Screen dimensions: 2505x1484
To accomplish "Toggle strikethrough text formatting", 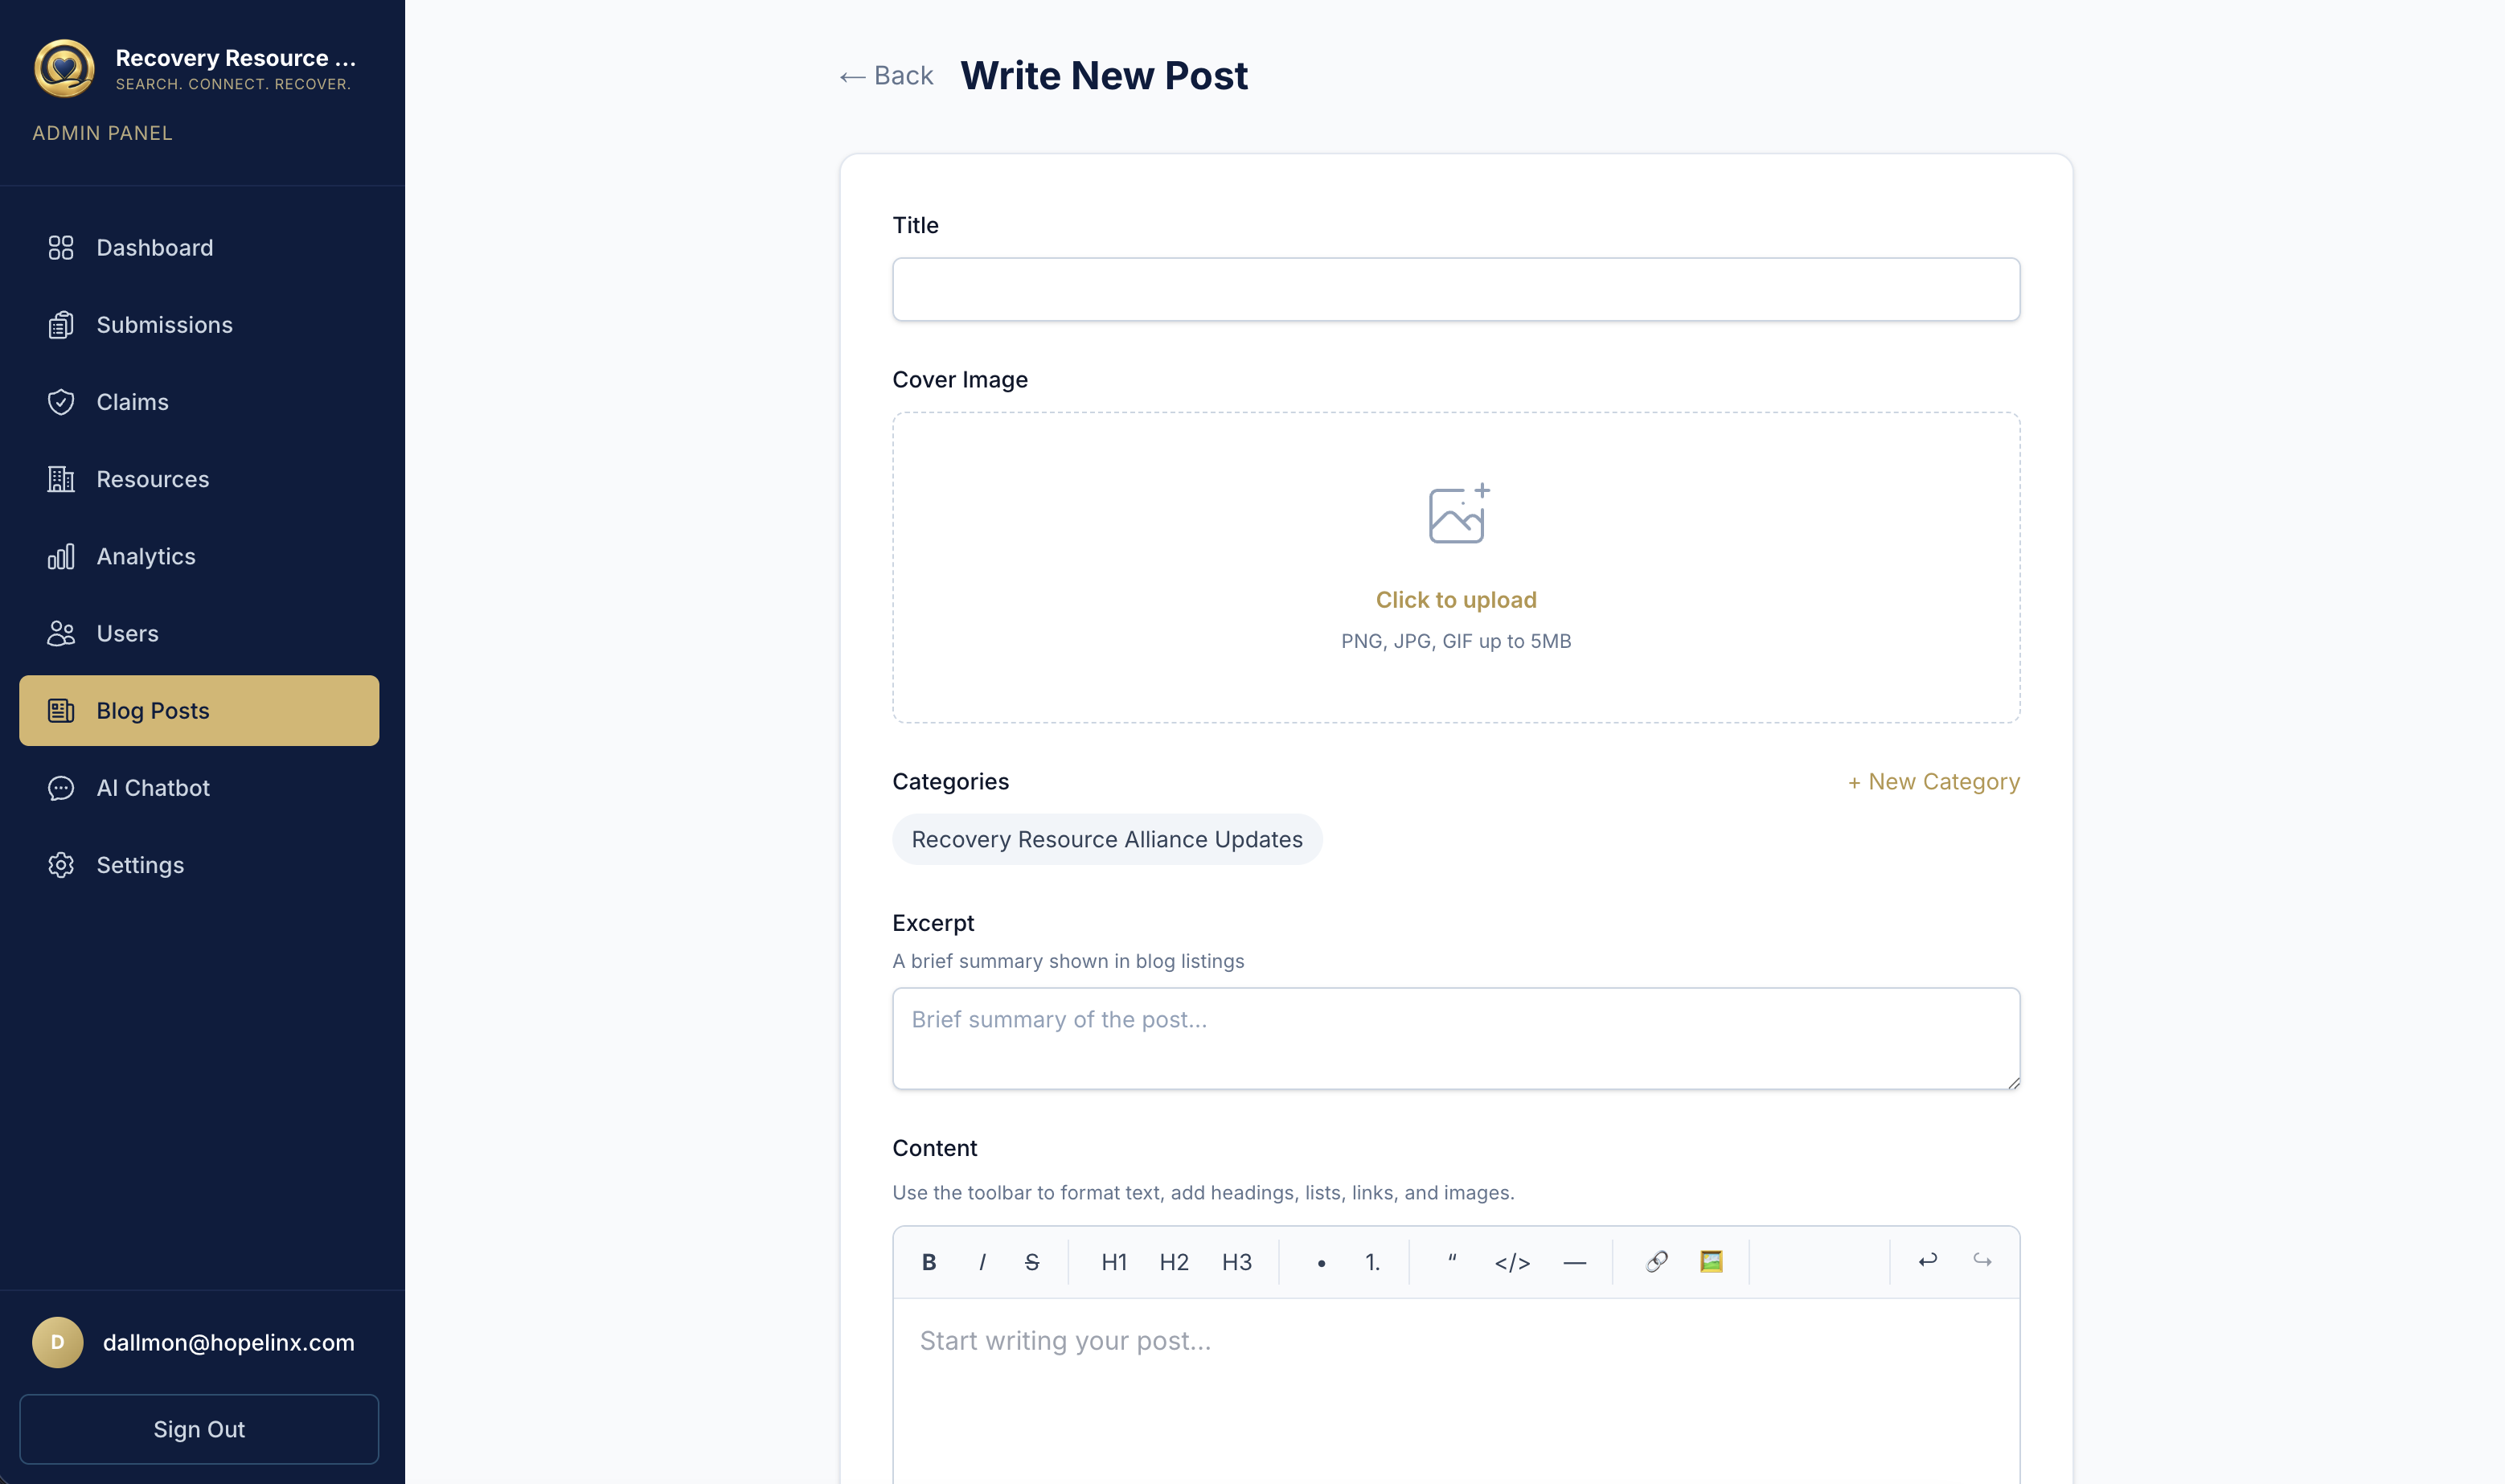I will (1032, 1262).
